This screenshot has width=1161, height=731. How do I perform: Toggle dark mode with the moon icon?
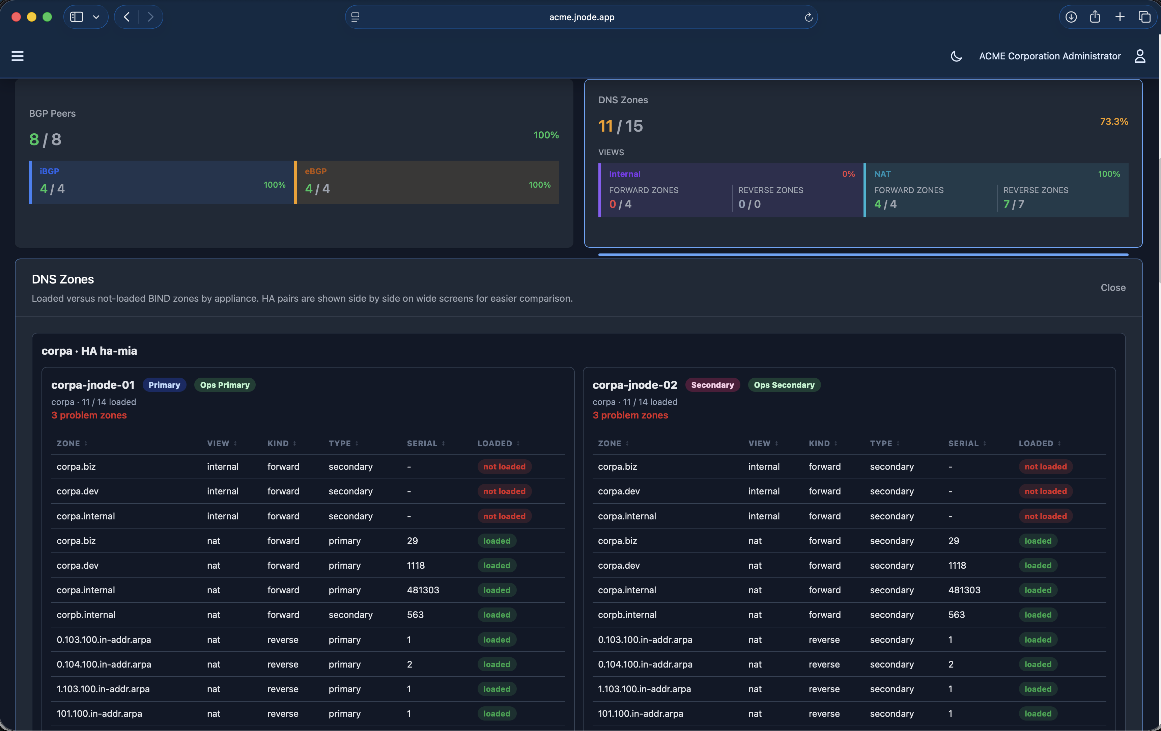pos(956,56)
